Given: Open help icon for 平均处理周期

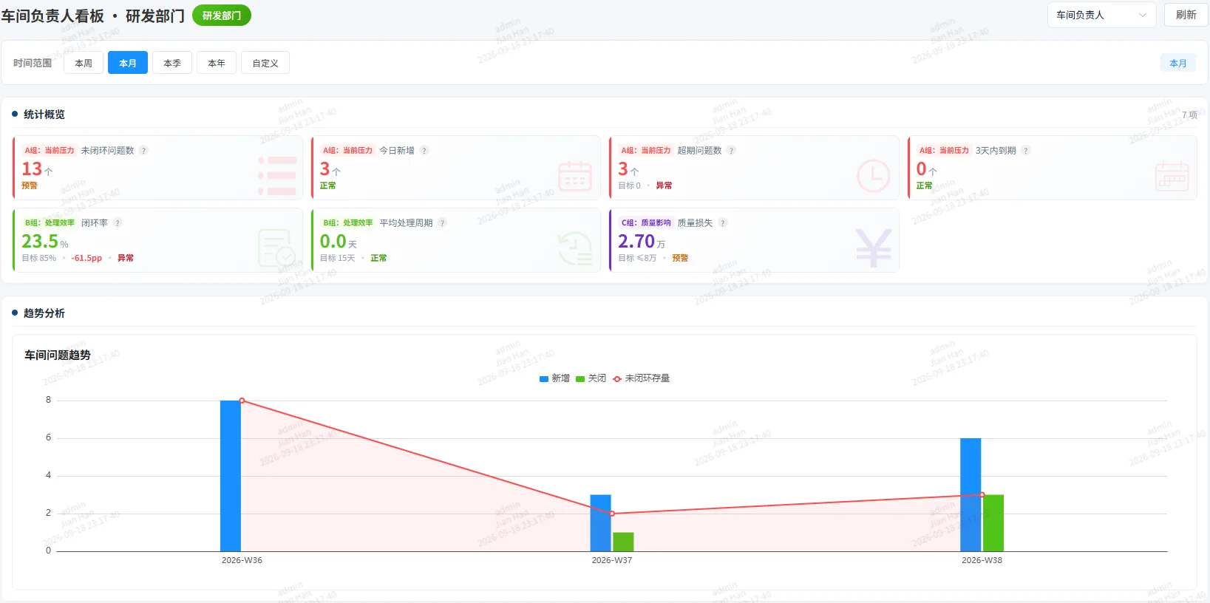Looking at the screenshot, I should (x=442, y=223).
